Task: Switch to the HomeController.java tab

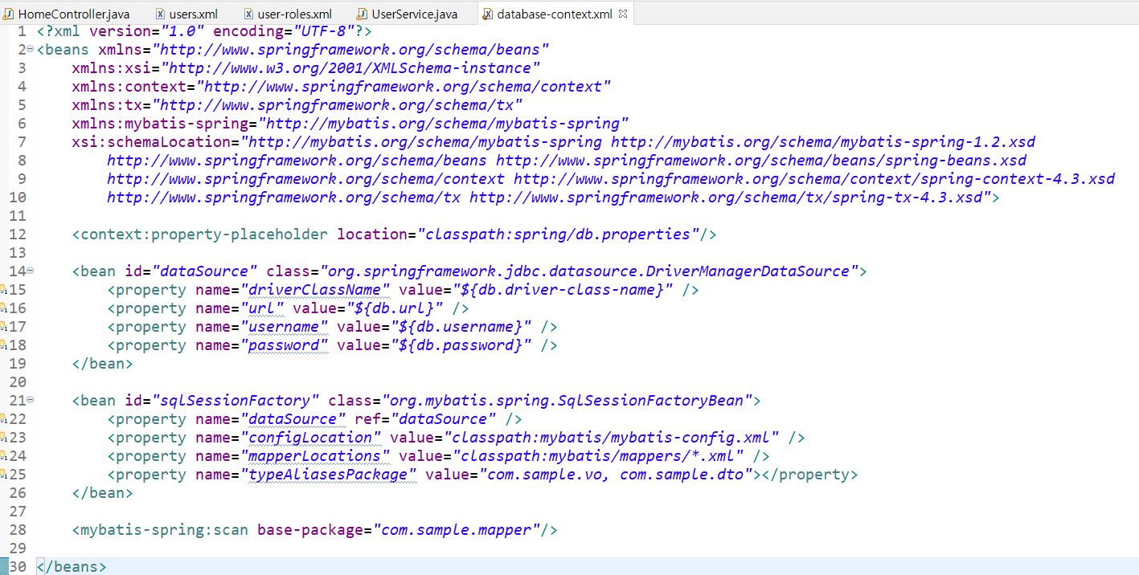Action: coord(68,14)
